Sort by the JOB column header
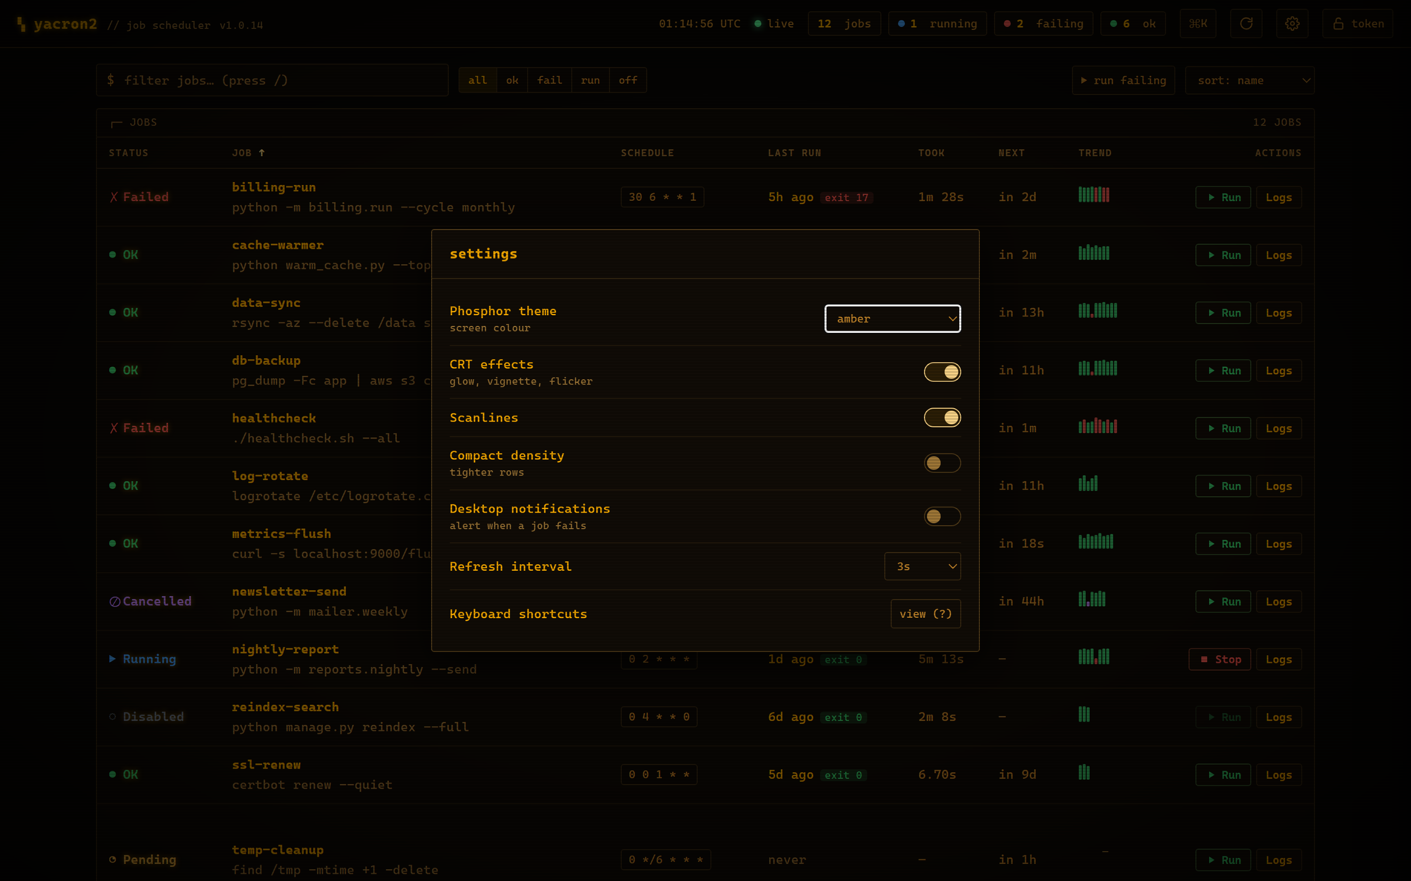The image size is (1411, 881). click(248, 153)
